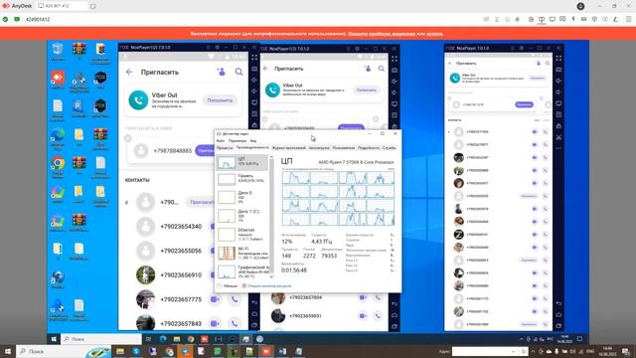This screenshot has width=636, height=358.
Task: Switch to Подробности tab
Action: click(369, 148)
